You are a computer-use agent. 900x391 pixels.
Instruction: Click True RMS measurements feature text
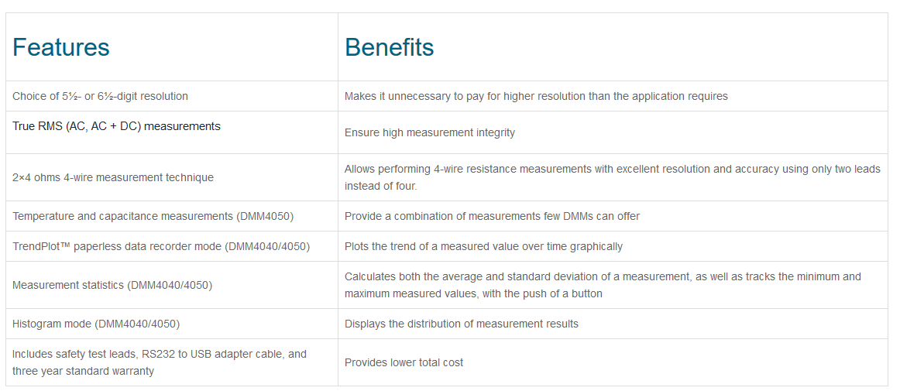tap(116, 126)
